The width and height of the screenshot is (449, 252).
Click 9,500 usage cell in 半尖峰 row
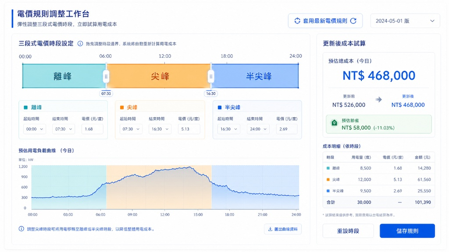tap(365, 191)
